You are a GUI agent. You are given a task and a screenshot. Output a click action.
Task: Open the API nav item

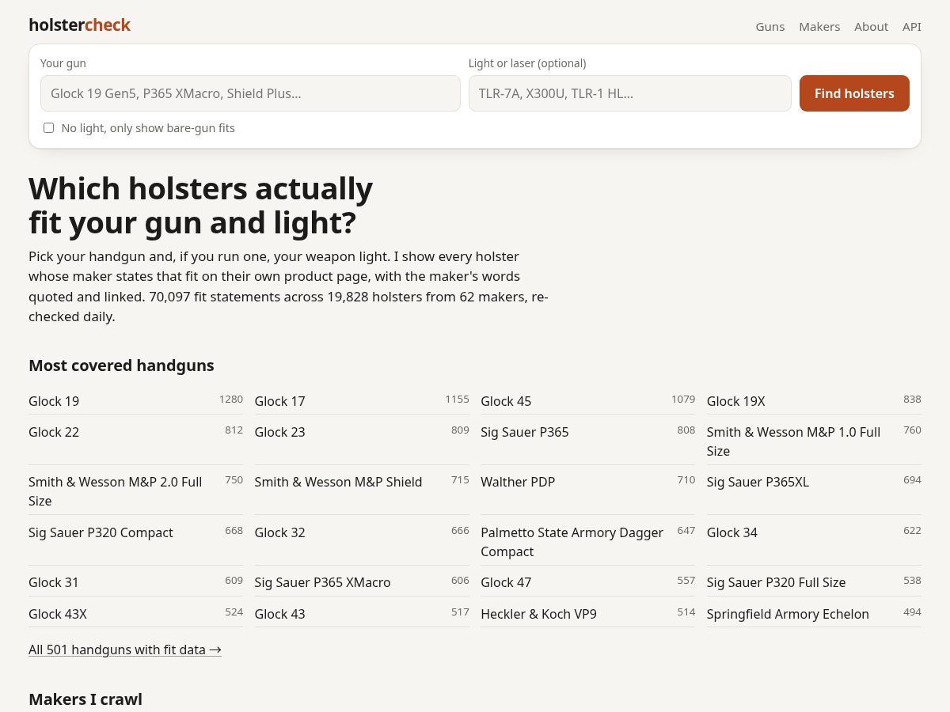click(x=912, y=27)
